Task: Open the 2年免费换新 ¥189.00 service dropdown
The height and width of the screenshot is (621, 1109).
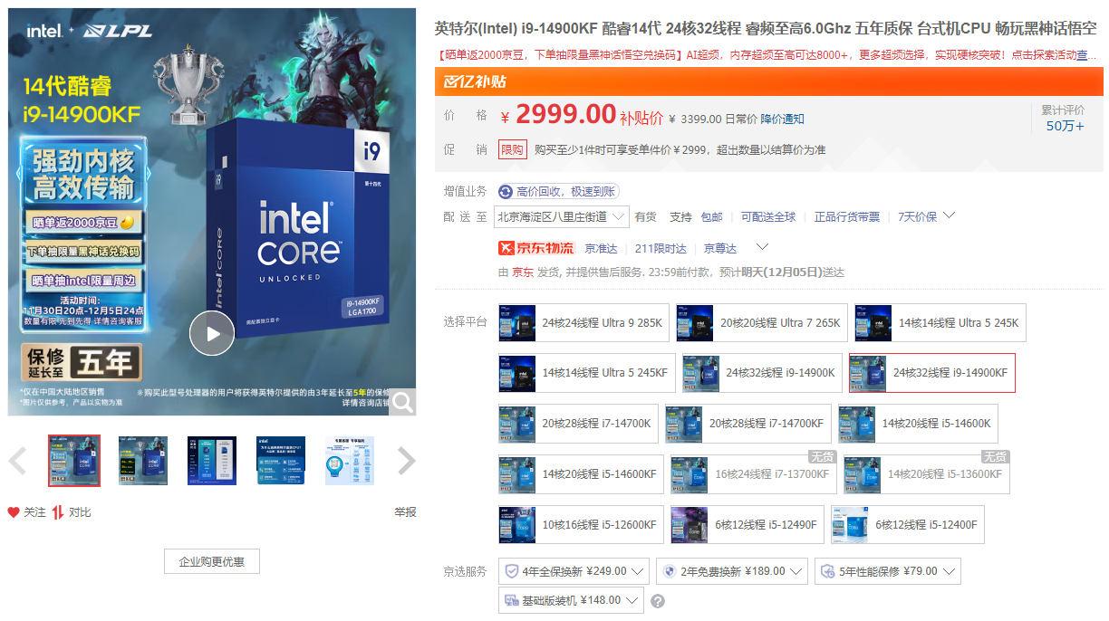Action: 732,572
